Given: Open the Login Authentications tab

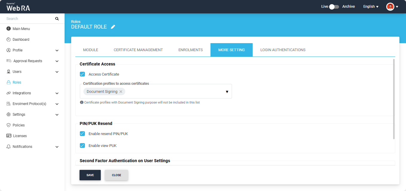Looking at the screenshot, I should click(x=283, y=50).
